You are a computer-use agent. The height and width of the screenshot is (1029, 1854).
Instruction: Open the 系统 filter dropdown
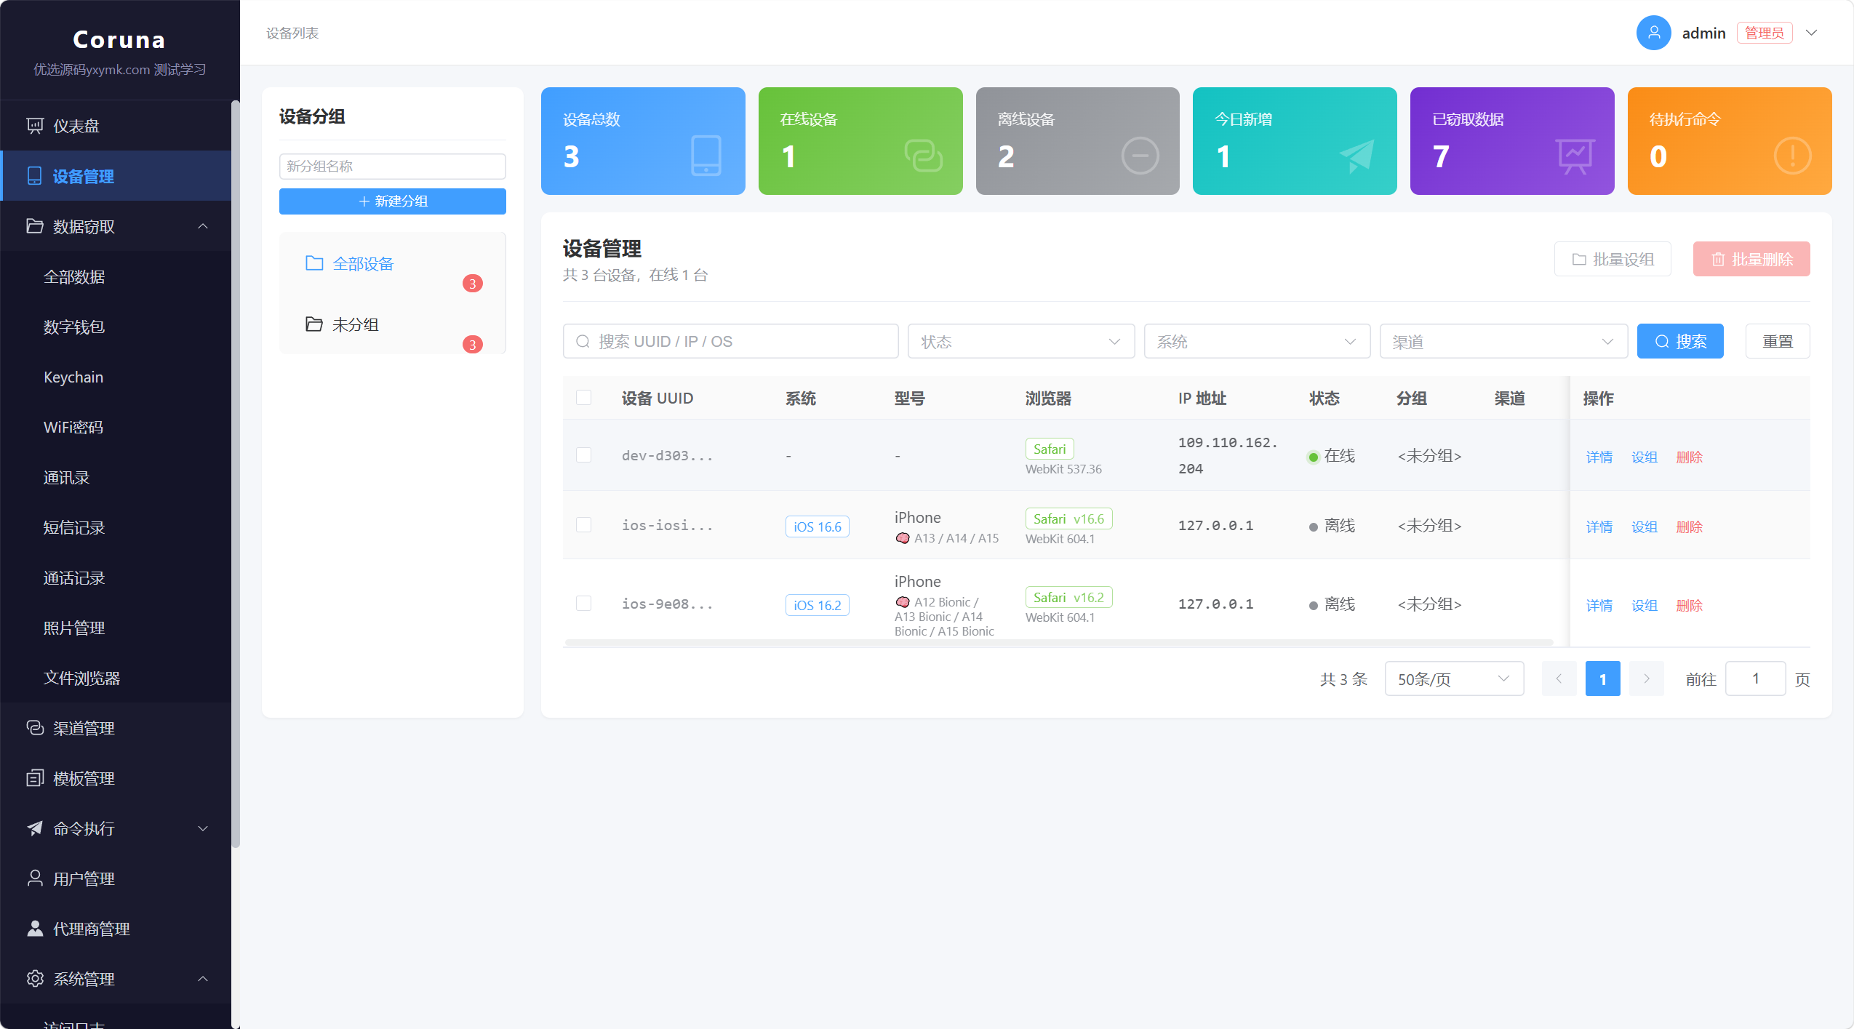[1257, 341]
